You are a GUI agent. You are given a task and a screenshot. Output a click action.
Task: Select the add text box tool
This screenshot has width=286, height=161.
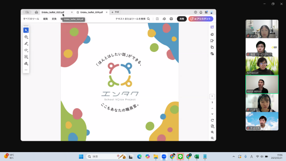point(26,57)
